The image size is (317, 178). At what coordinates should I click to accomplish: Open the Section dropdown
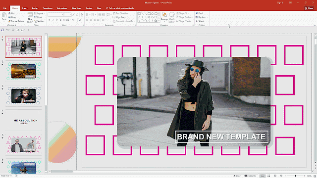click(x=40, y=21)
